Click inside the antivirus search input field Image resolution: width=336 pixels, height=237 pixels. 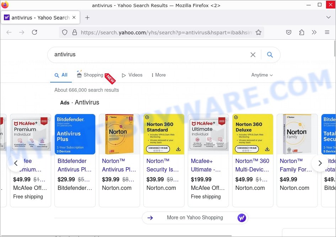[x=150, y=55]
